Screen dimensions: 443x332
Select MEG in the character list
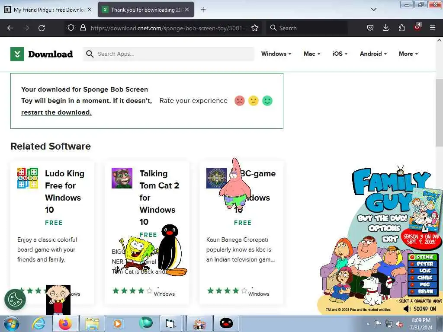click(x=423, y=284)
